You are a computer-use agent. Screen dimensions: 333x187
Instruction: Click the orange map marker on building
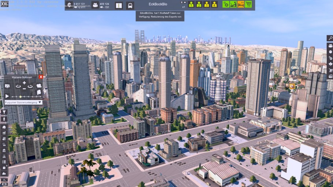click(x=292, y=87)
